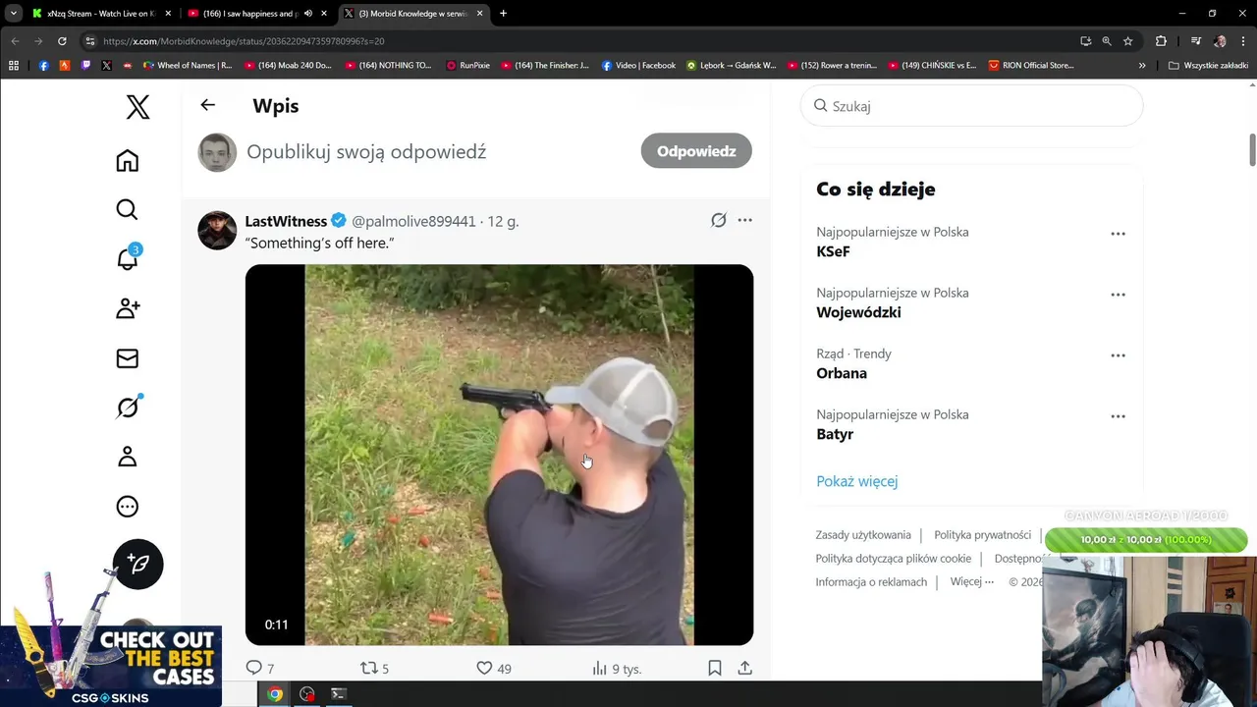1257x707 pixels.
Task: Like the LastWitness post
Action: 484,668
